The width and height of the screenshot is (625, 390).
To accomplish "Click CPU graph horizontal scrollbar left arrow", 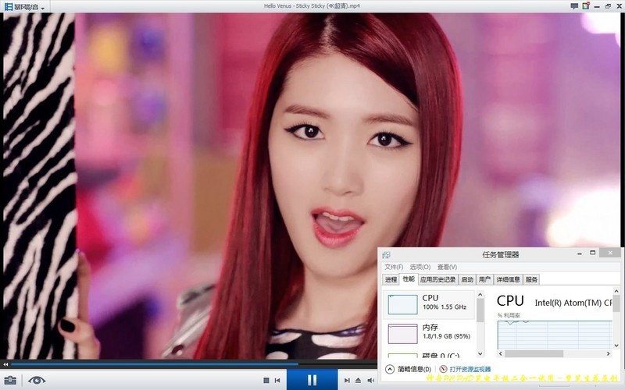I will (501, 353).
